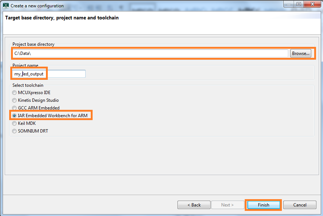Click the configuration tool icon in title bar

click(6, 5)
